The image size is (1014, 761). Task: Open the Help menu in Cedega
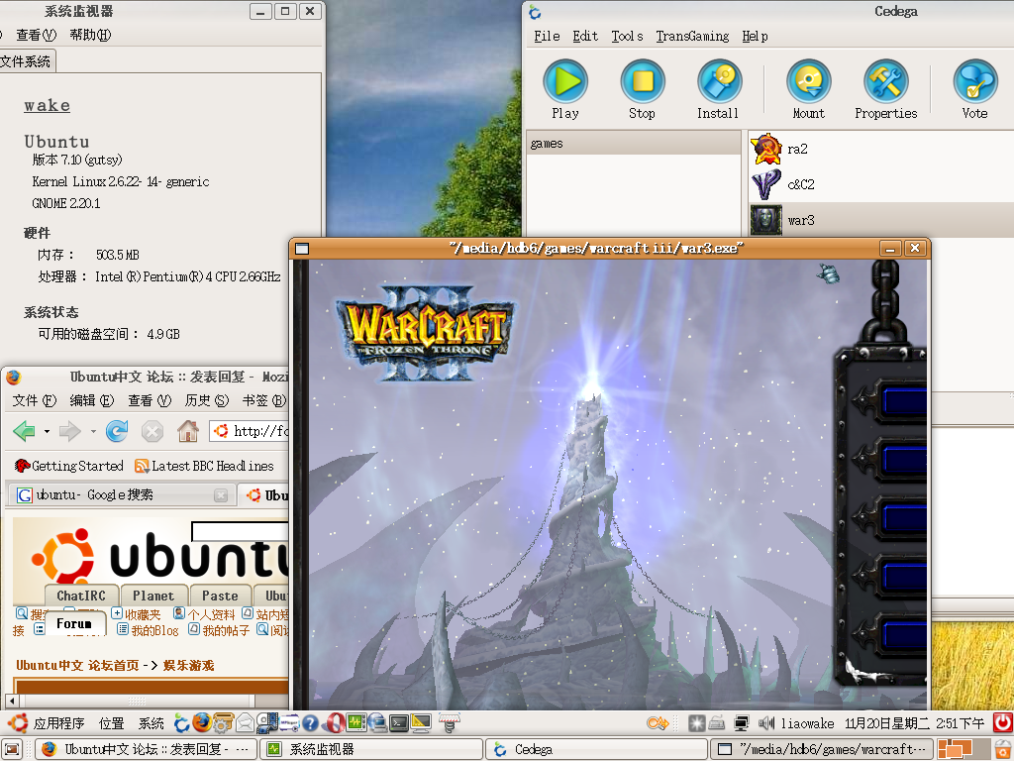click(755, 37)
